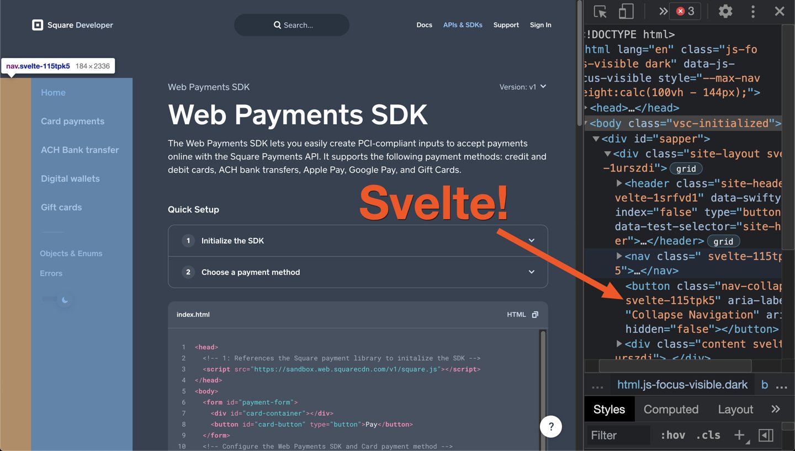The width and height of the screenshot is (795, 451).
Task: Click the Sign In button
Action: click(x=540, y=25)
